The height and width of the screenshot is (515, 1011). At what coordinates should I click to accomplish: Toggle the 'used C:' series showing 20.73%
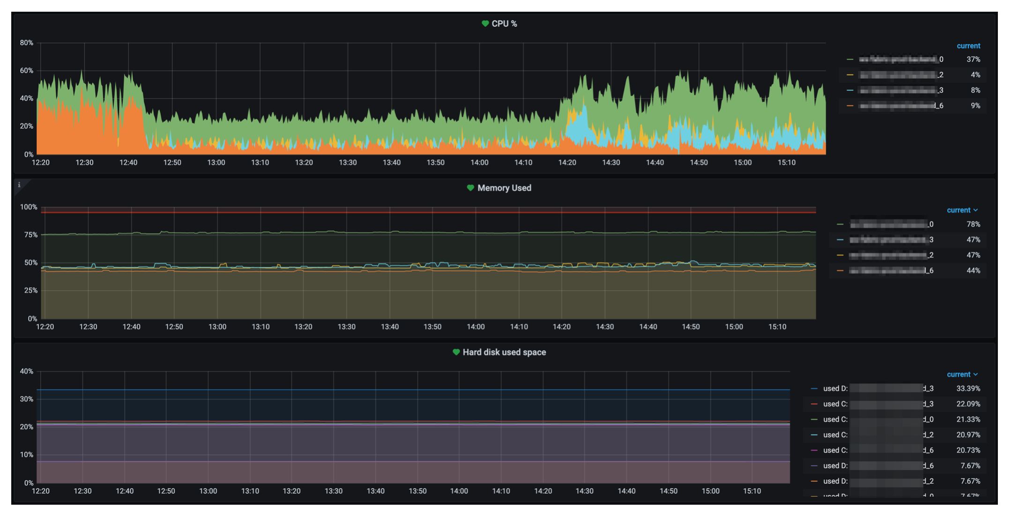876,450
